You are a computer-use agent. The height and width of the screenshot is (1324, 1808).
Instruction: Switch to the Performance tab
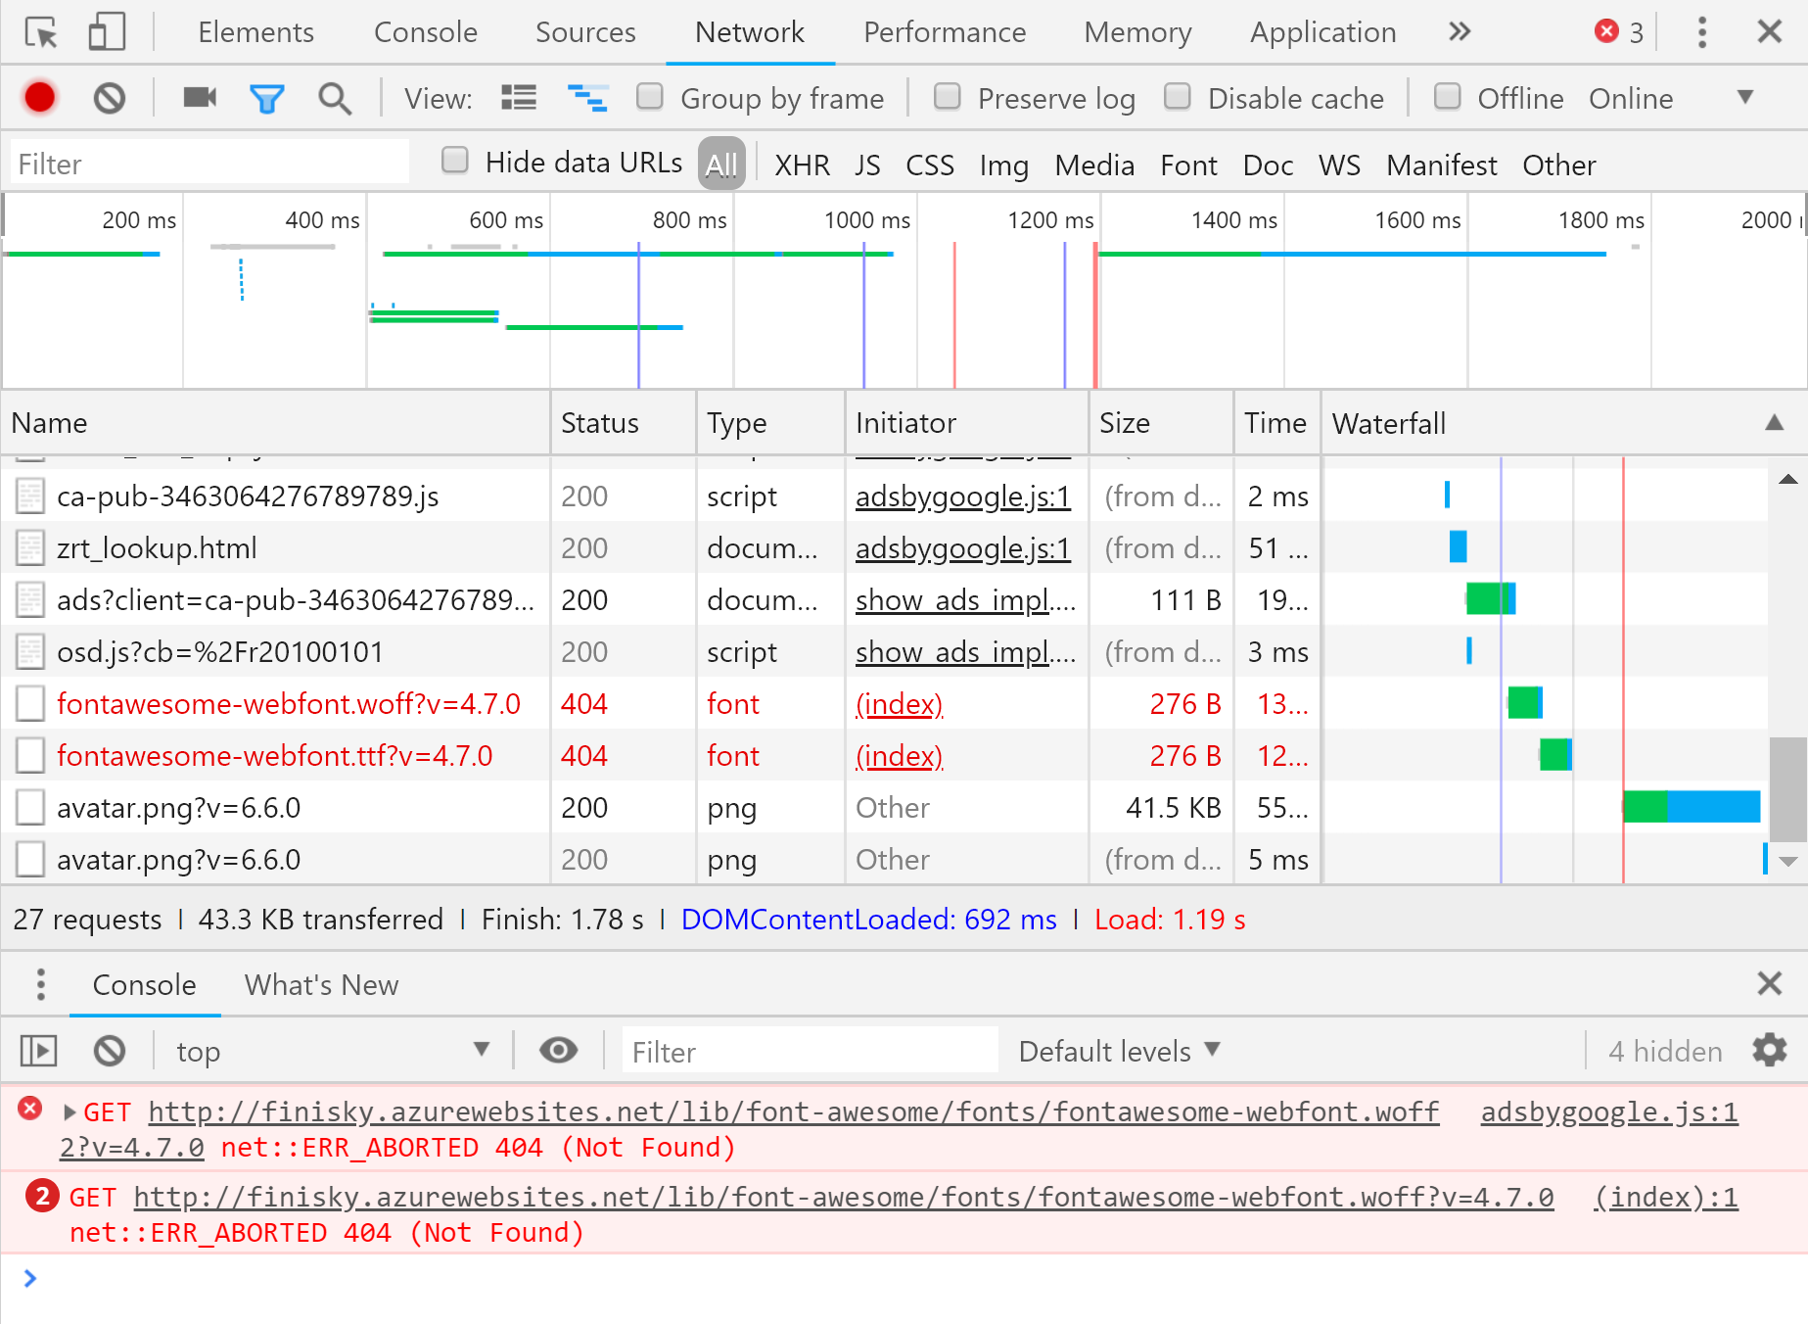coord(944,32)
